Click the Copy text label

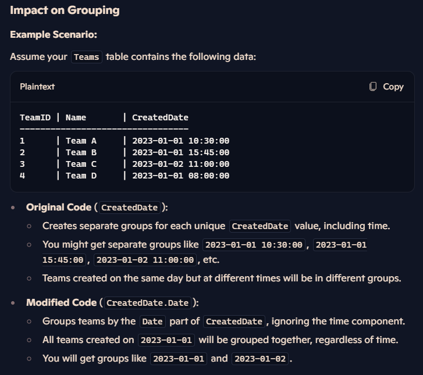[x=393, y=87]
